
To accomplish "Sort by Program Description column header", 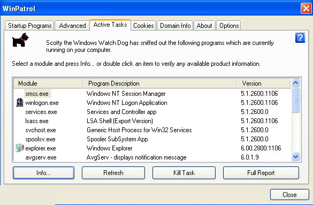I will 159,83.
